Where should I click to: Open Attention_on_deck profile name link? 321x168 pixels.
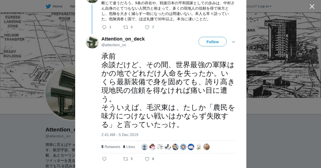(x=123, y=39)
